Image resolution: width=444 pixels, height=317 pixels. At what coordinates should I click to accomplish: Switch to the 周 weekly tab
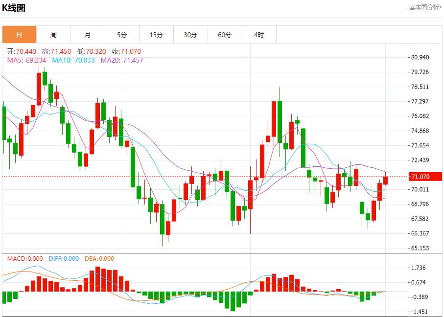pyautogui.click(x=53, y=35)
